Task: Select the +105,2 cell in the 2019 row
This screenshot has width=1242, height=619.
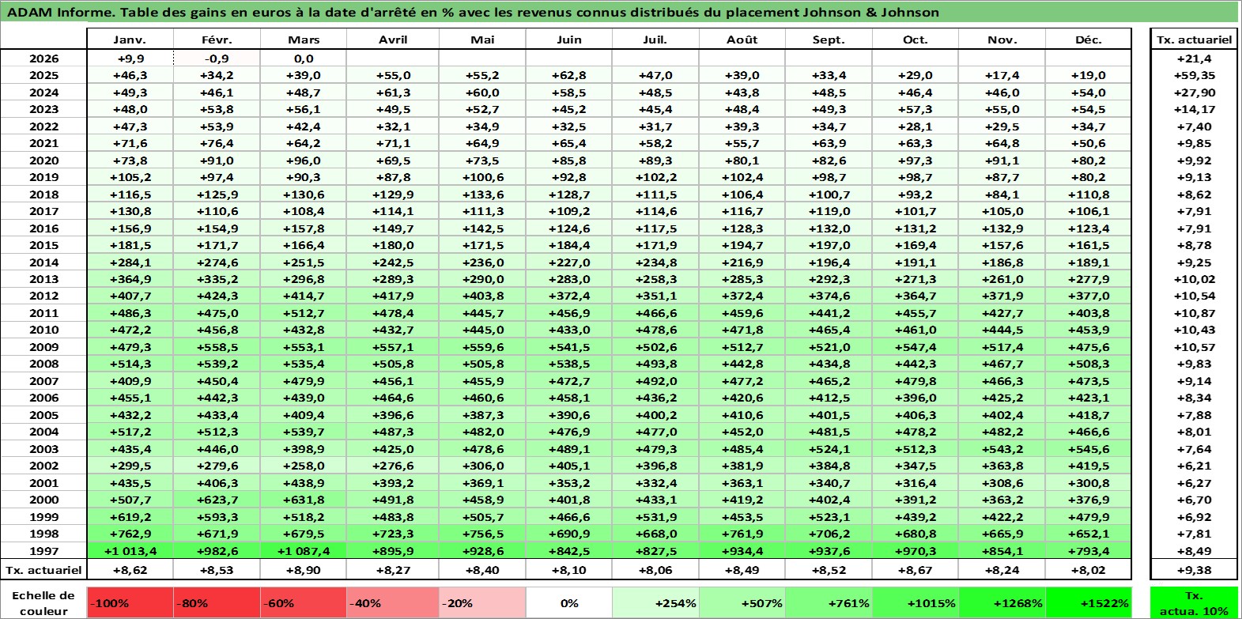Action: 130,177
